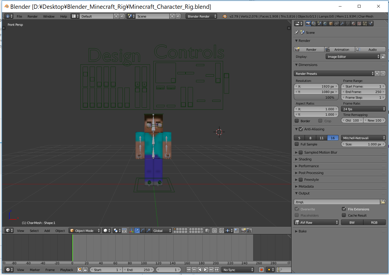This screenshot has width=389, height=275.
Task: Click the record auto-keyframe button in timeline
Action: coord(261,270)
